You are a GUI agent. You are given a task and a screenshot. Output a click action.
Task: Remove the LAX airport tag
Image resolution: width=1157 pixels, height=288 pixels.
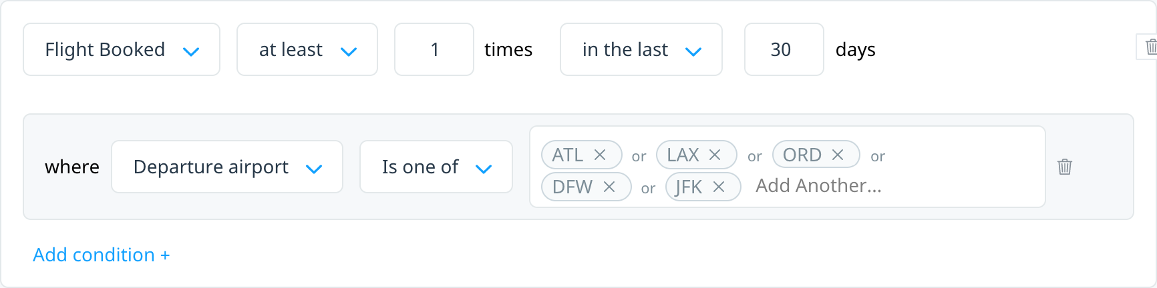[x=715, y=155]
